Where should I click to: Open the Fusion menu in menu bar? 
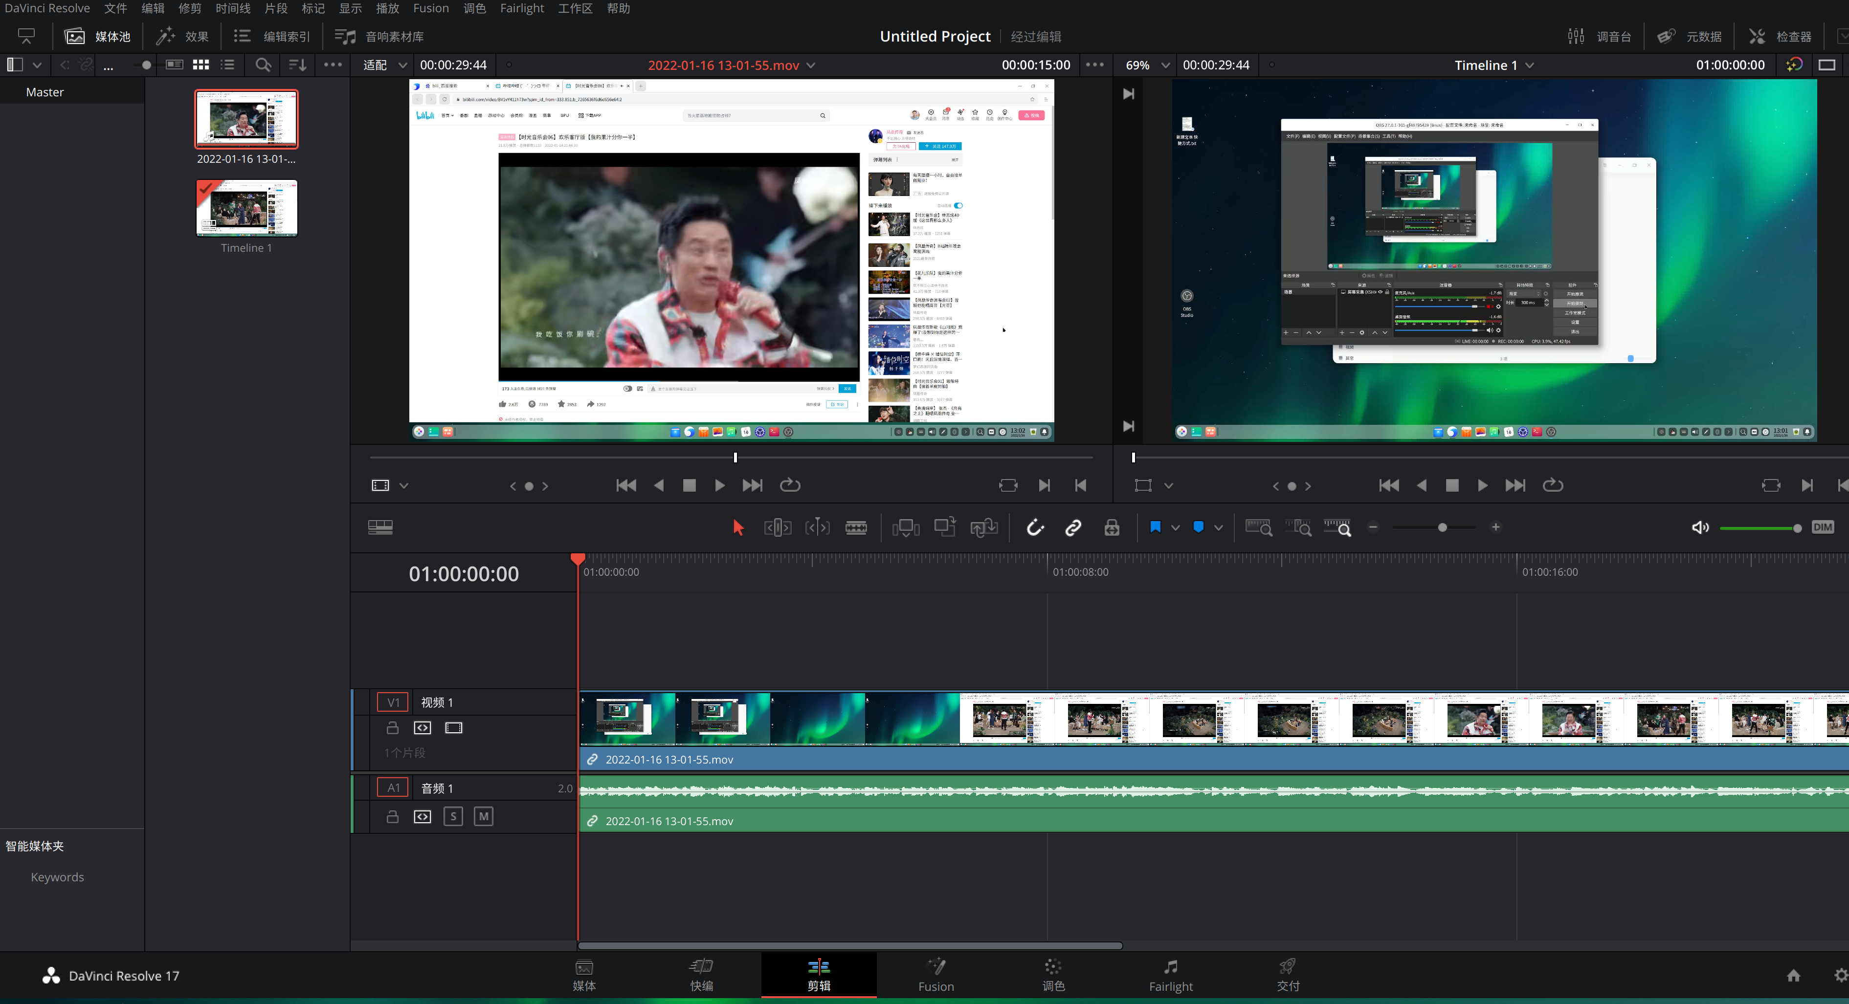[431, 9]
